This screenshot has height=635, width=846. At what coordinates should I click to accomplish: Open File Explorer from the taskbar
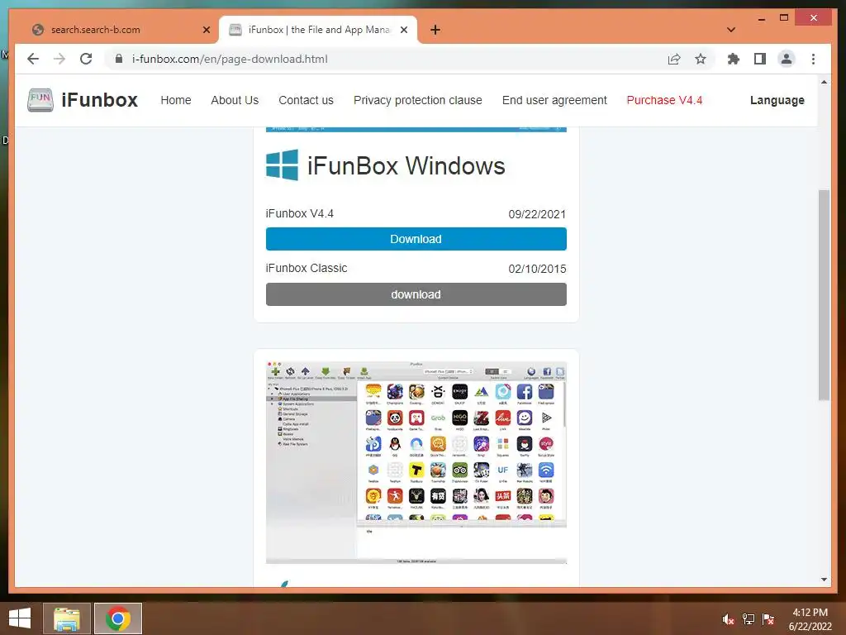click(66, 618)
